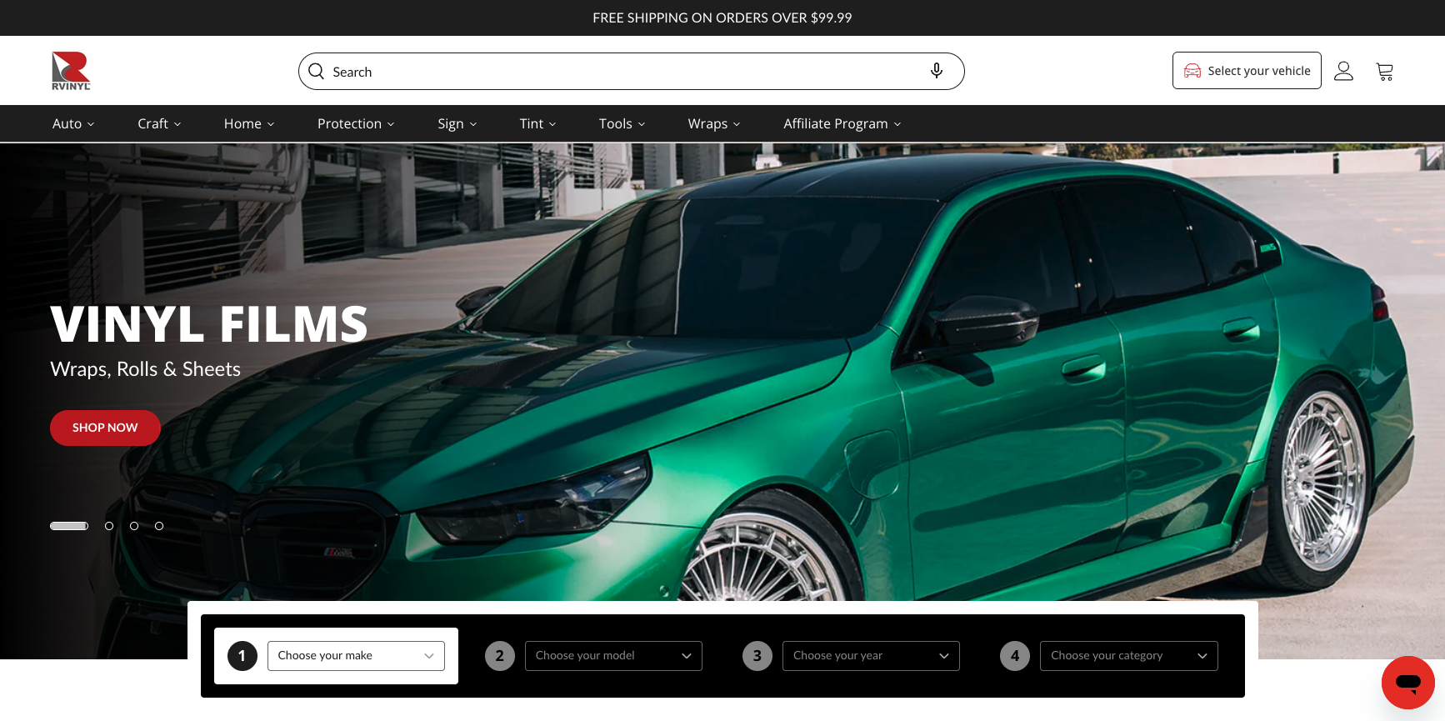Open the live chat bubble

pos(1407,683)
